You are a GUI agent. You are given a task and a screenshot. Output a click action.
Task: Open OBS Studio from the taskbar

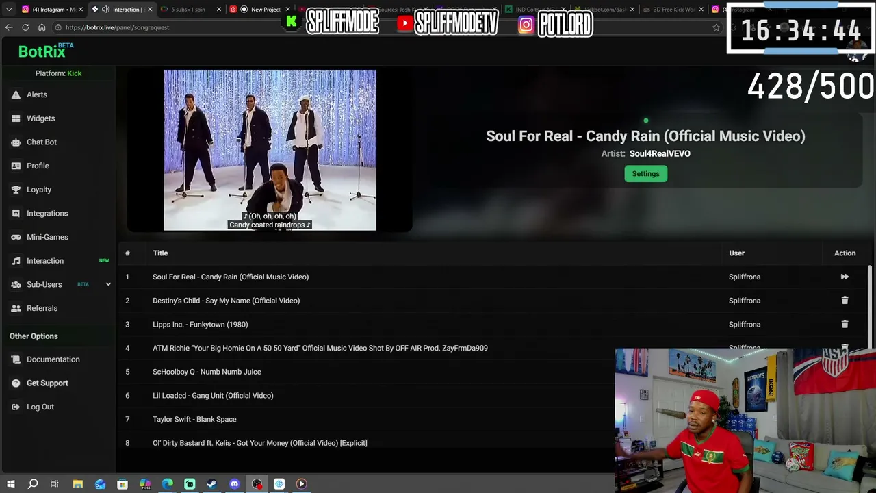point(257,484)
